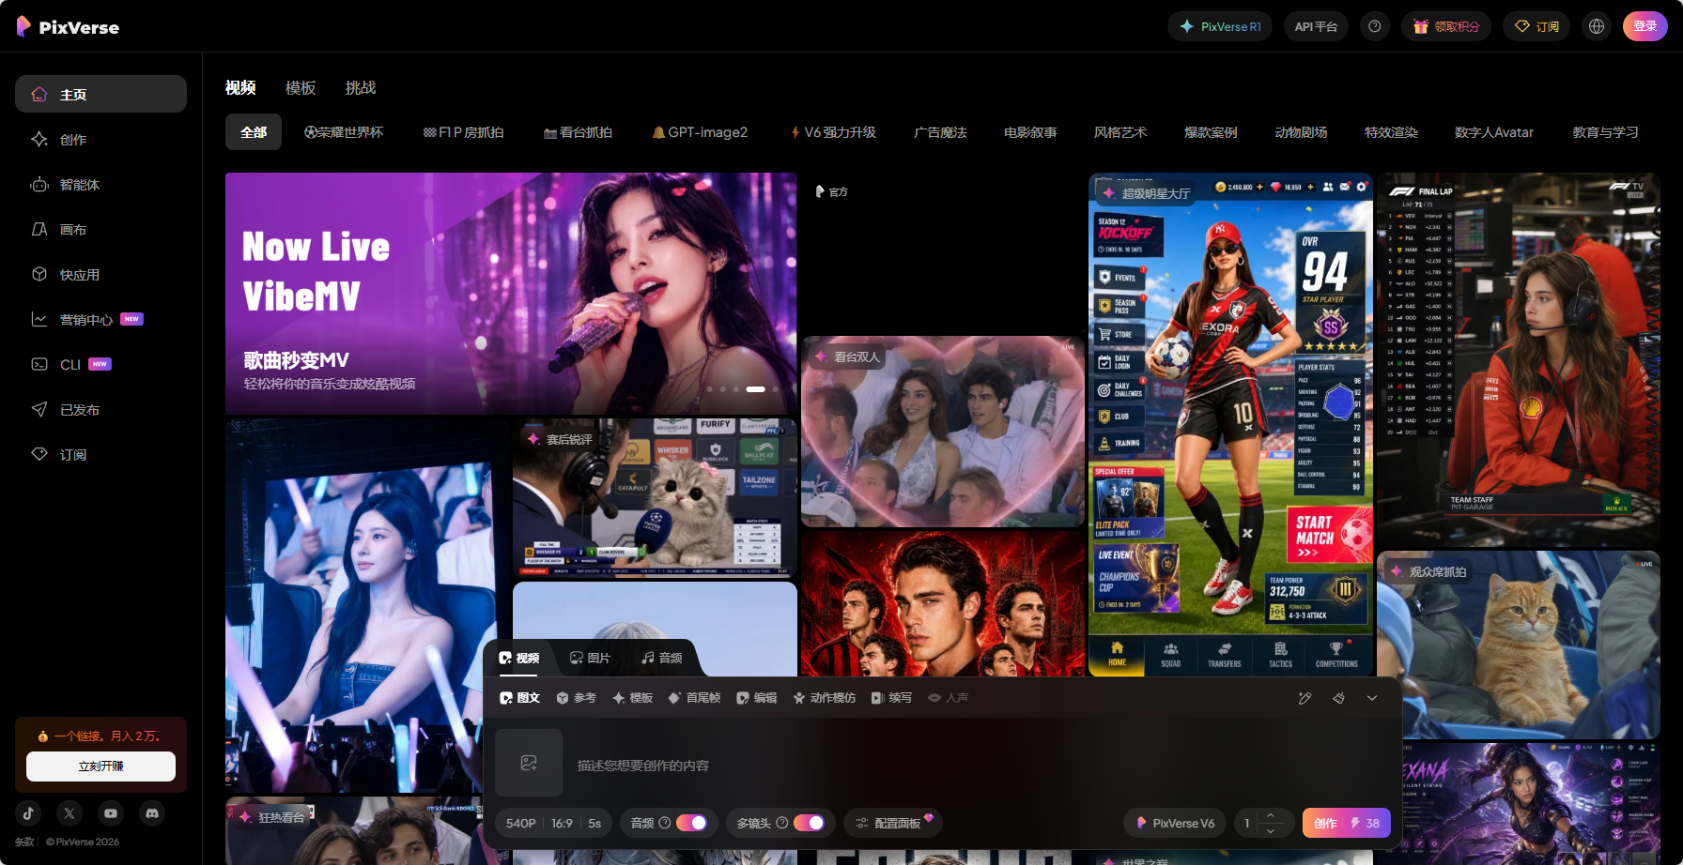Open Discord social link
This screenshot has height=865, width=1683.
coord(152,813)
